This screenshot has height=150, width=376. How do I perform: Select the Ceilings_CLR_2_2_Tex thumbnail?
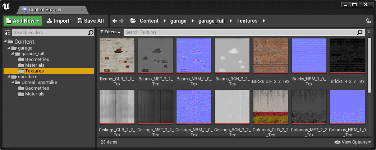(x=117, y=107)
